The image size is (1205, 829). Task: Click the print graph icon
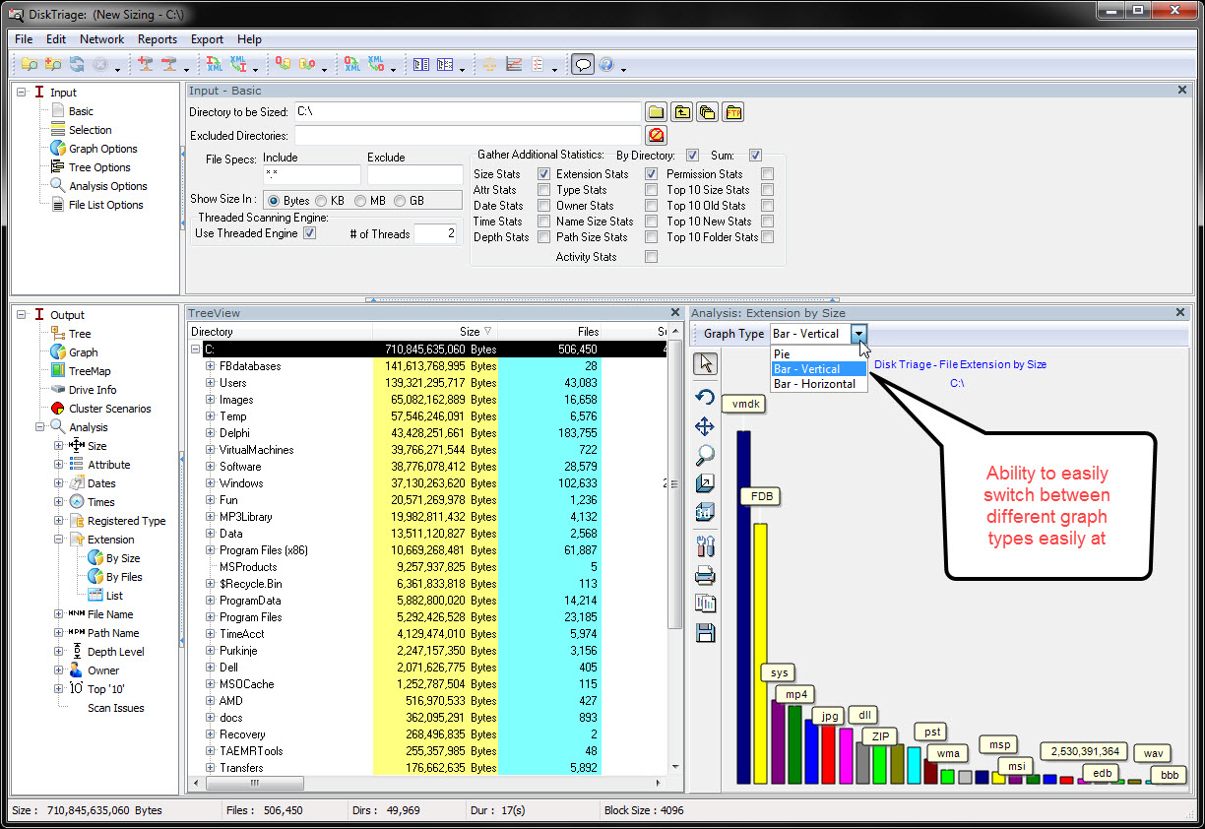pyautogui.click(x=706, y=576)
